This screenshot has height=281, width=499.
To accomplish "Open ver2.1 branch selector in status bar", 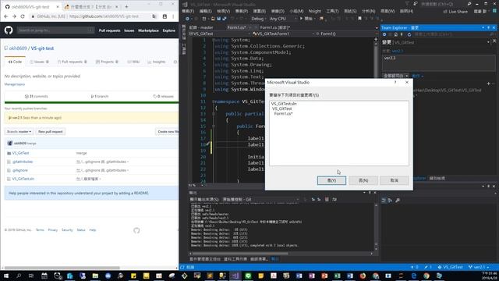I will [x=479, y=267].
